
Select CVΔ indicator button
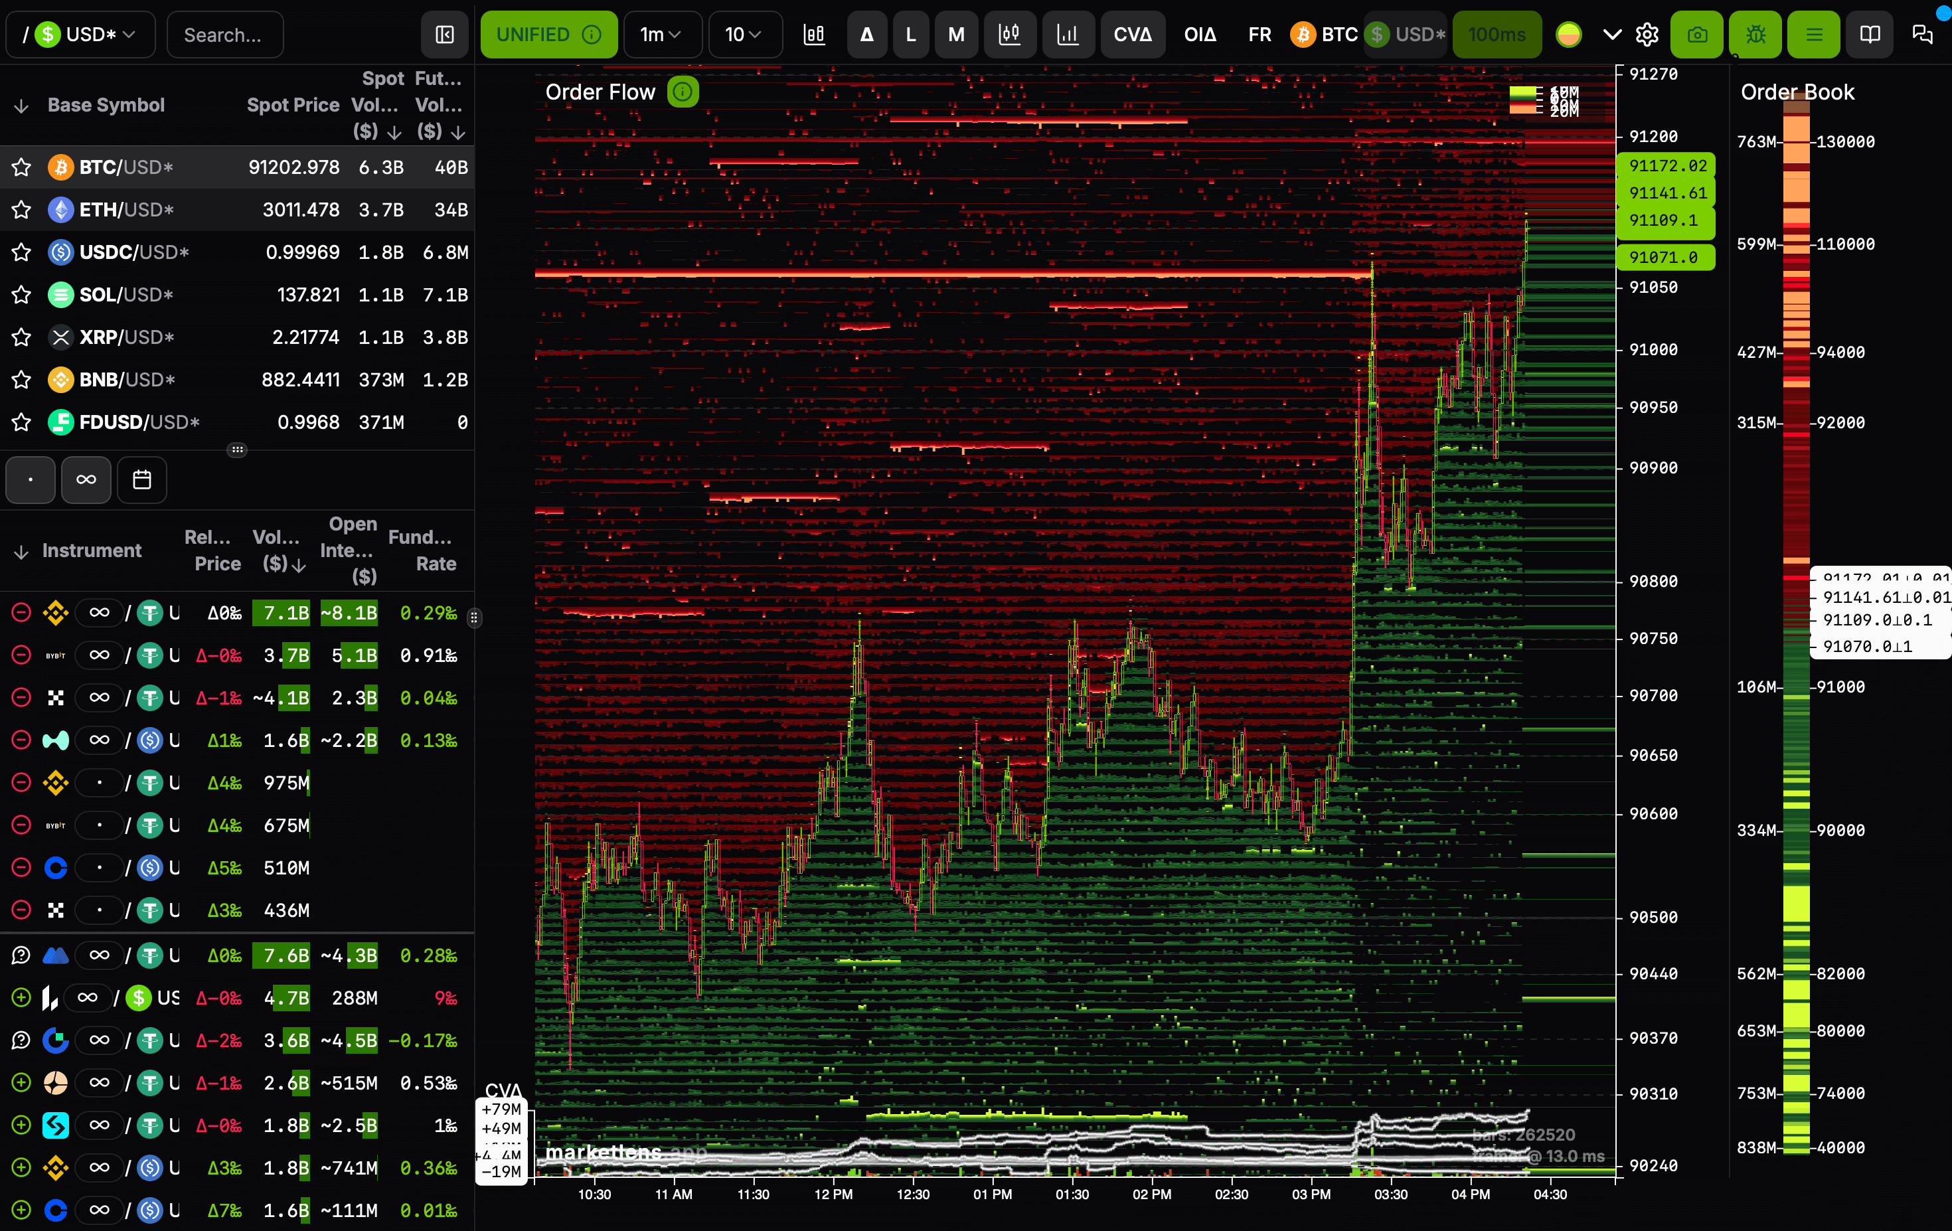click(1133, 34)
